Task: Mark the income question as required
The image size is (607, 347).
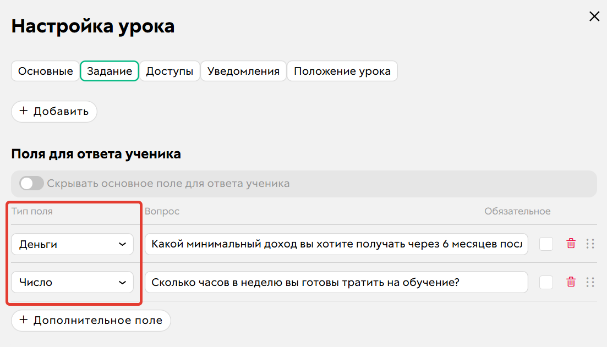Action: (546, 244)
